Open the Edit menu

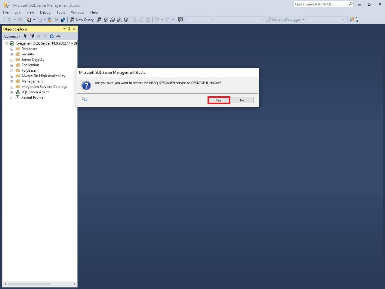click(17, 12)
